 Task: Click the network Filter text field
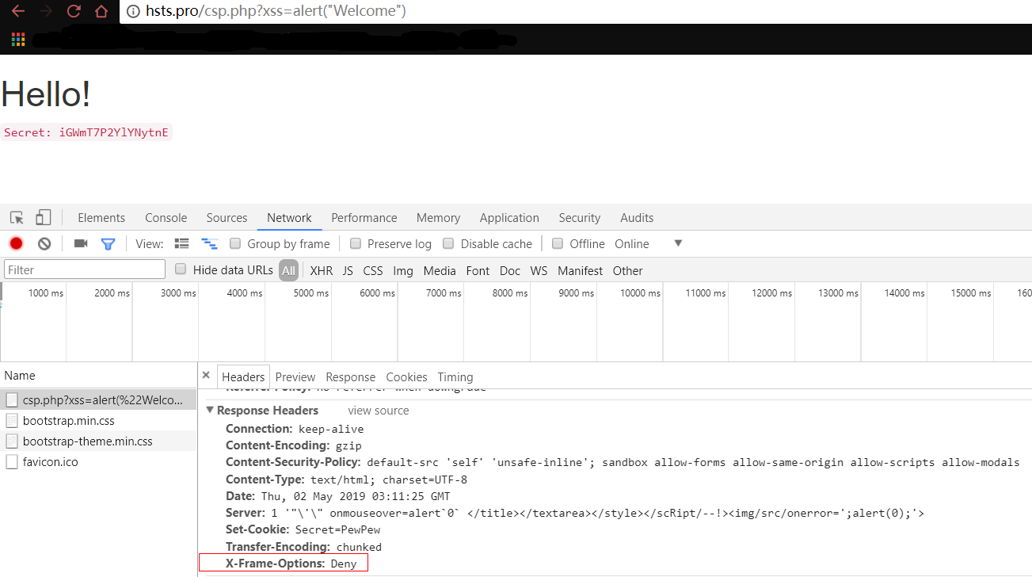(85, 270)
